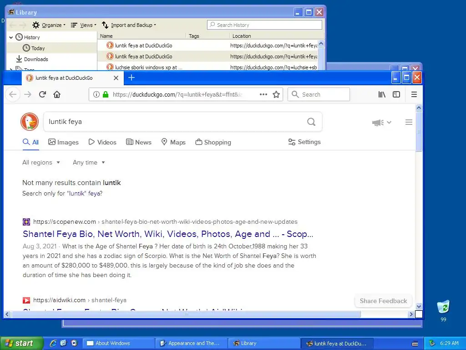
Task: Click the History clock icon in Library
Action: [19, 37]
